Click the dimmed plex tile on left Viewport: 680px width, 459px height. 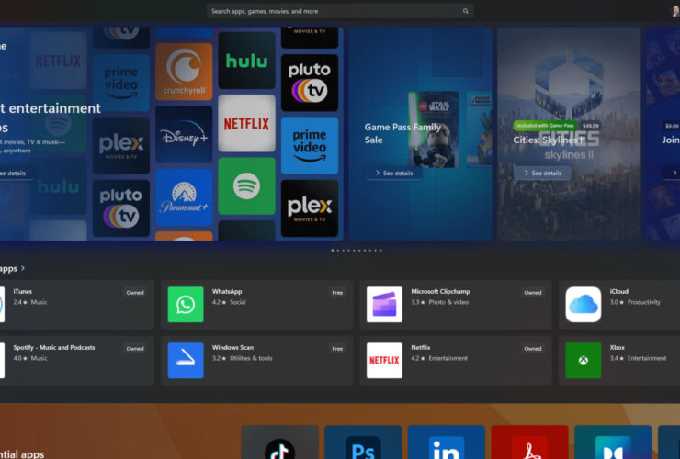pyautogui.click(x=121, y=146)
